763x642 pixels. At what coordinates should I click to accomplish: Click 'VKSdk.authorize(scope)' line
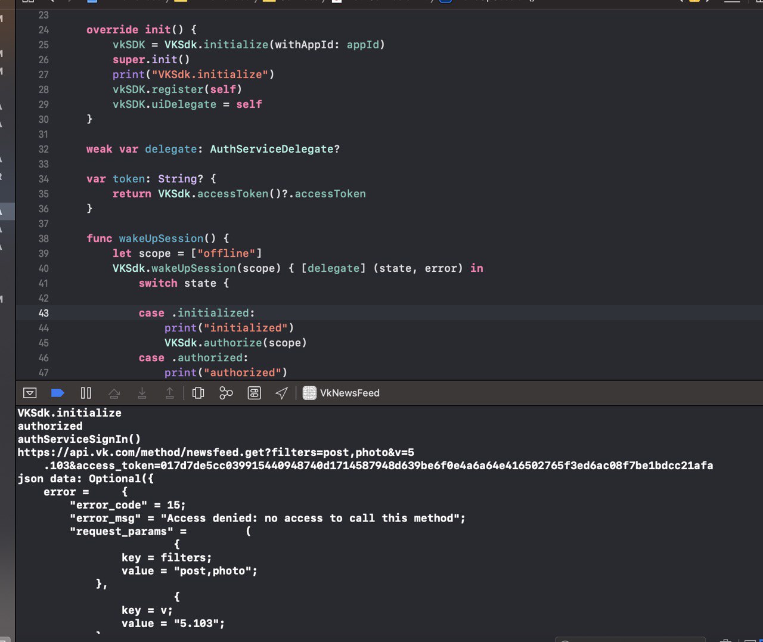[x=235, y=343]
